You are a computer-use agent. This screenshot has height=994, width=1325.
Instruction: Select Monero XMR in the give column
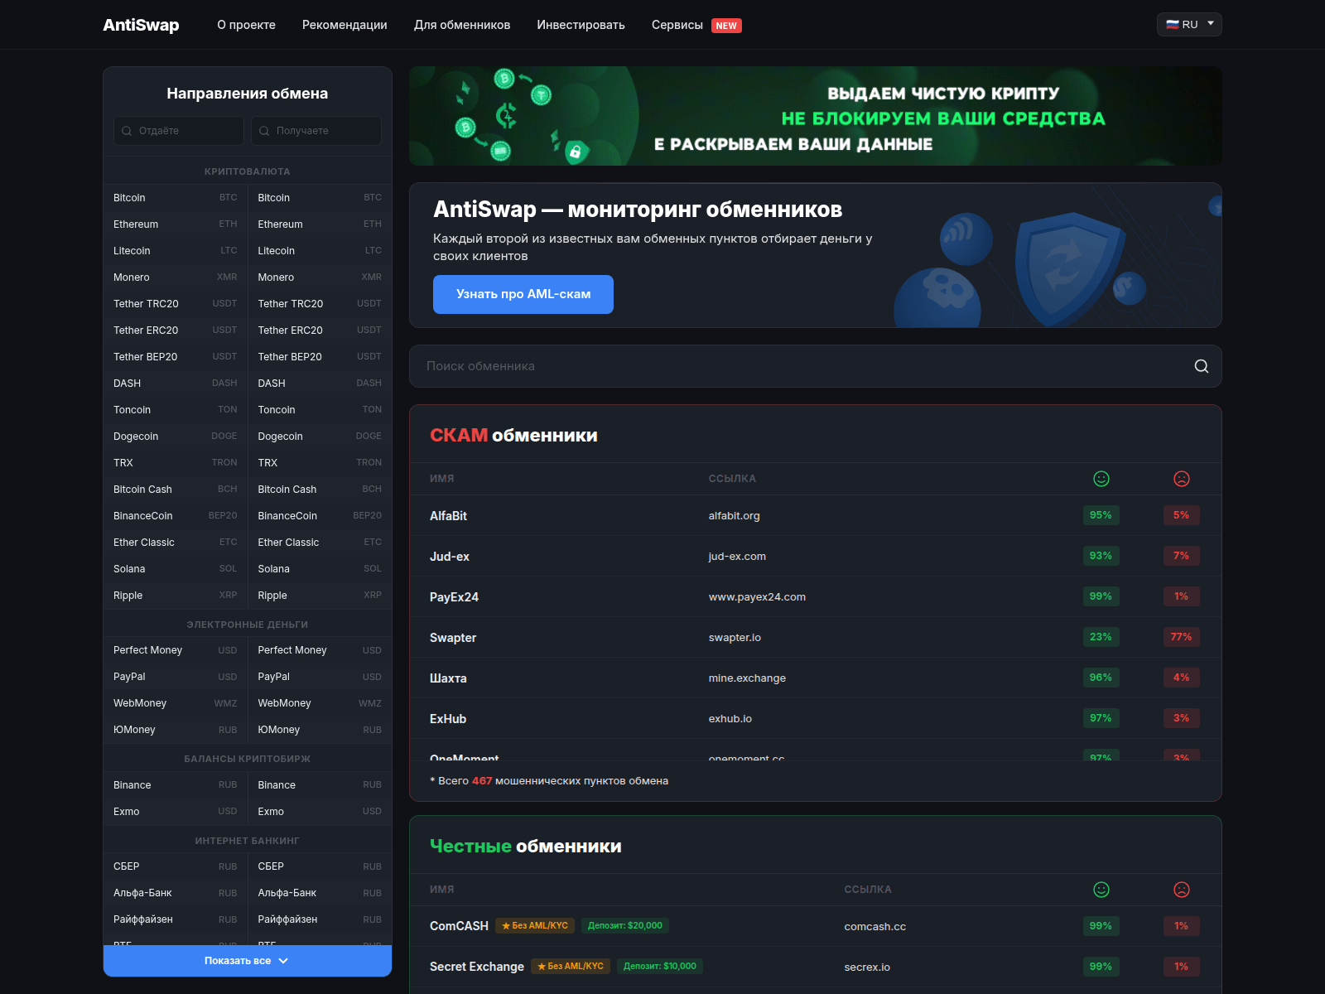tap(176, 277)
